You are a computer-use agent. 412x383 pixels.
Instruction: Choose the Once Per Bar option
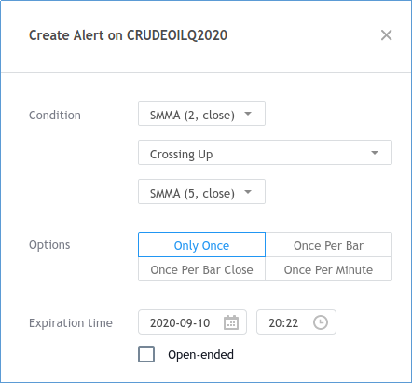click(x=328, y=245)
